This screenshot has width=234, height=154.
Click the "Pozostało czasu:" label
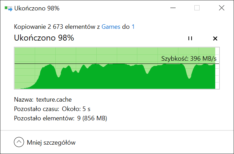coord(37,109)
